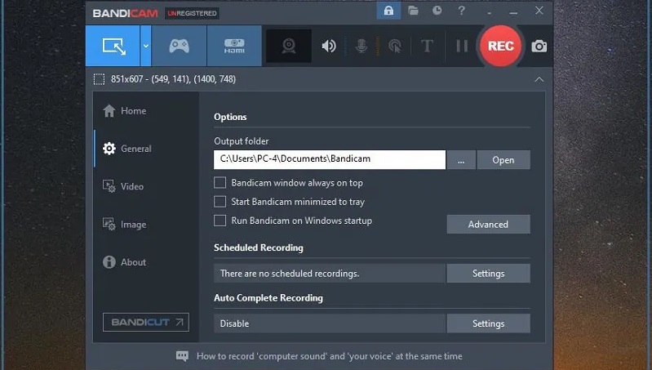Switch to HDMI Device Recording mode
Image resolution: width=652 pixels, height=370 pixels.
(x=234, y=46)
